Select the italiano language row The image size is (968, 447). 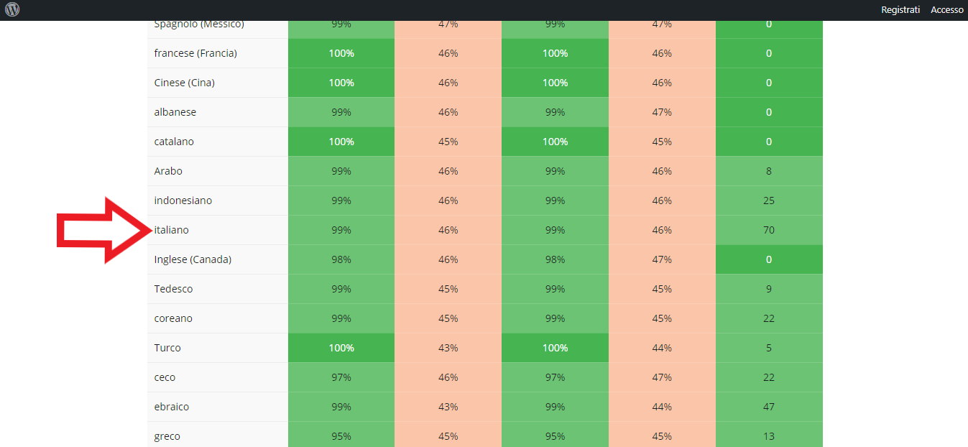[x=172, y=230]
